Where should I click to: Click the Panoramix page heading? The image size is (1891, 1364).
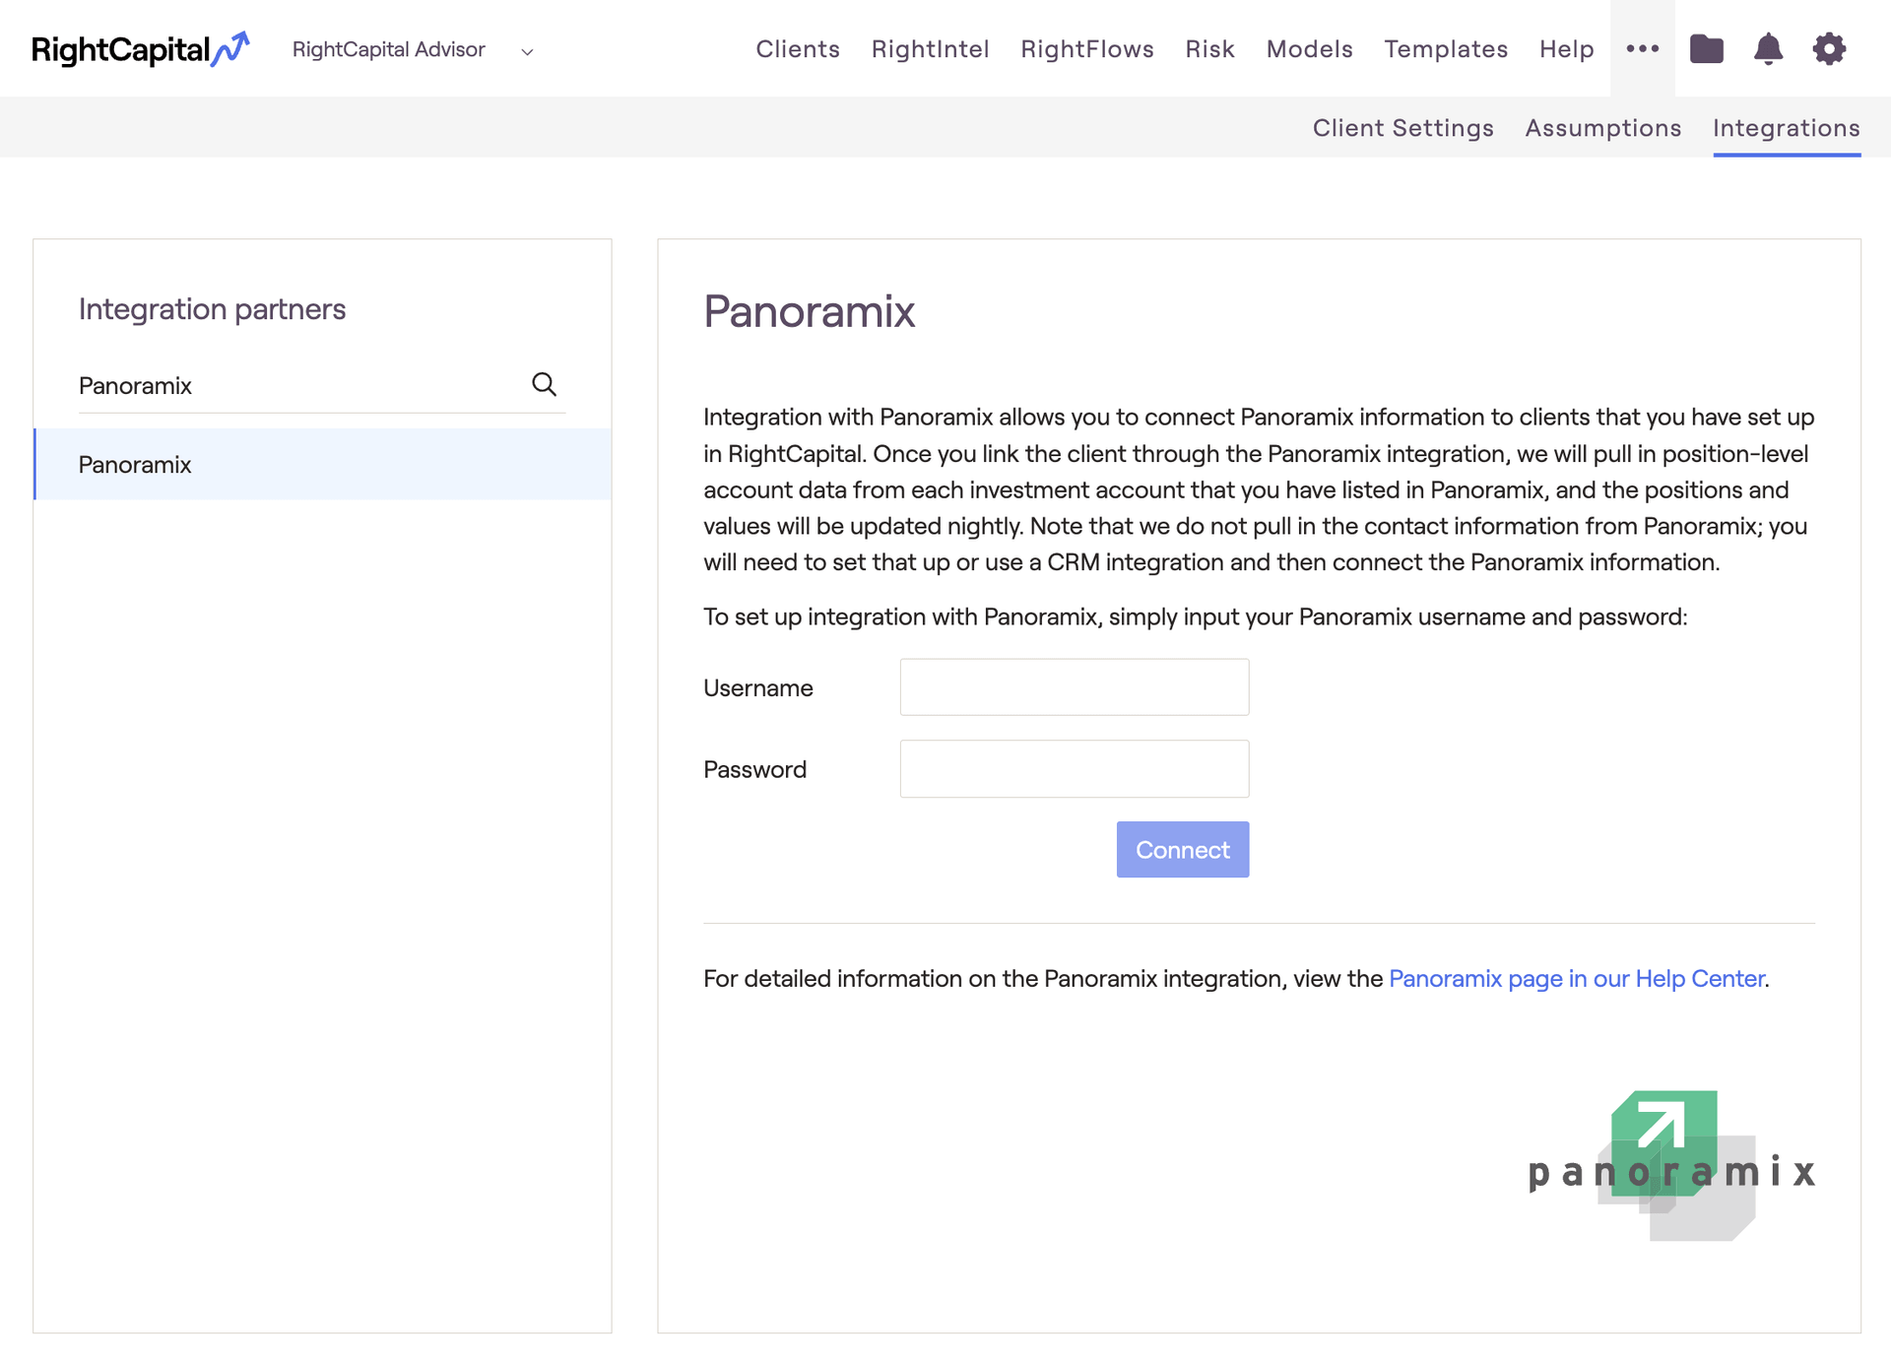(809, 311)
